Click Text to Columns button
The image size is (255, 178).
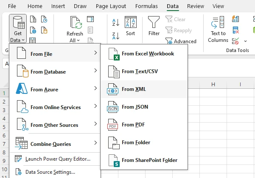pos(218,29)
